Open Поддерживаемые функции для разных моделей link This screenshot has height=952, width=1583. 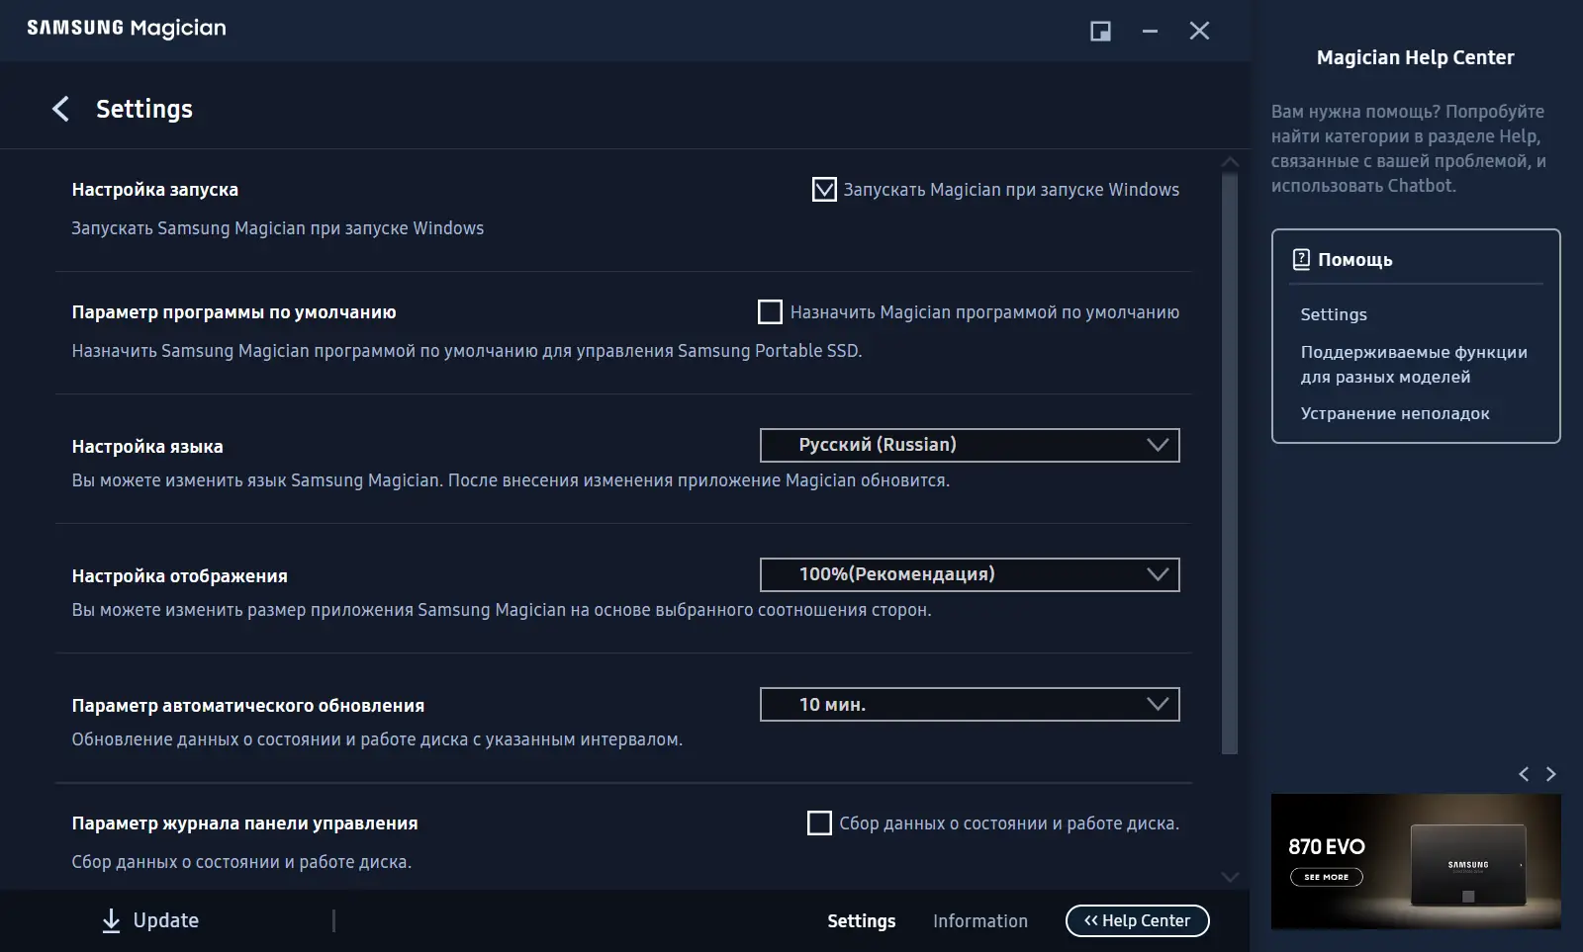tap(1414, 364)
